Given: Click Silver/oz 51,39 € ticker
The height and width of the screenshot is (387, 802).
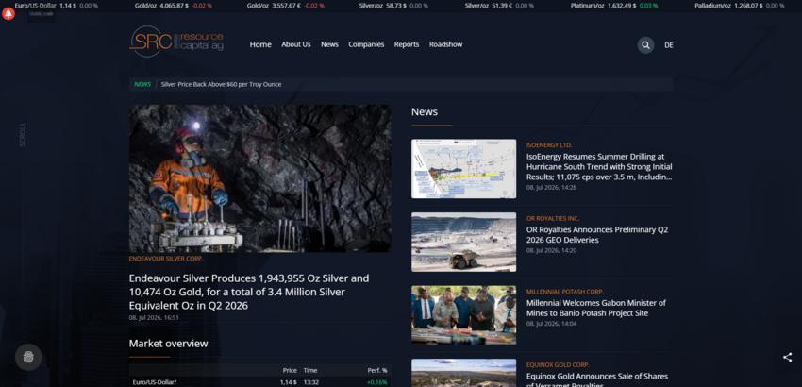Looking at the screenshot, I should click(x=499, y=6).
